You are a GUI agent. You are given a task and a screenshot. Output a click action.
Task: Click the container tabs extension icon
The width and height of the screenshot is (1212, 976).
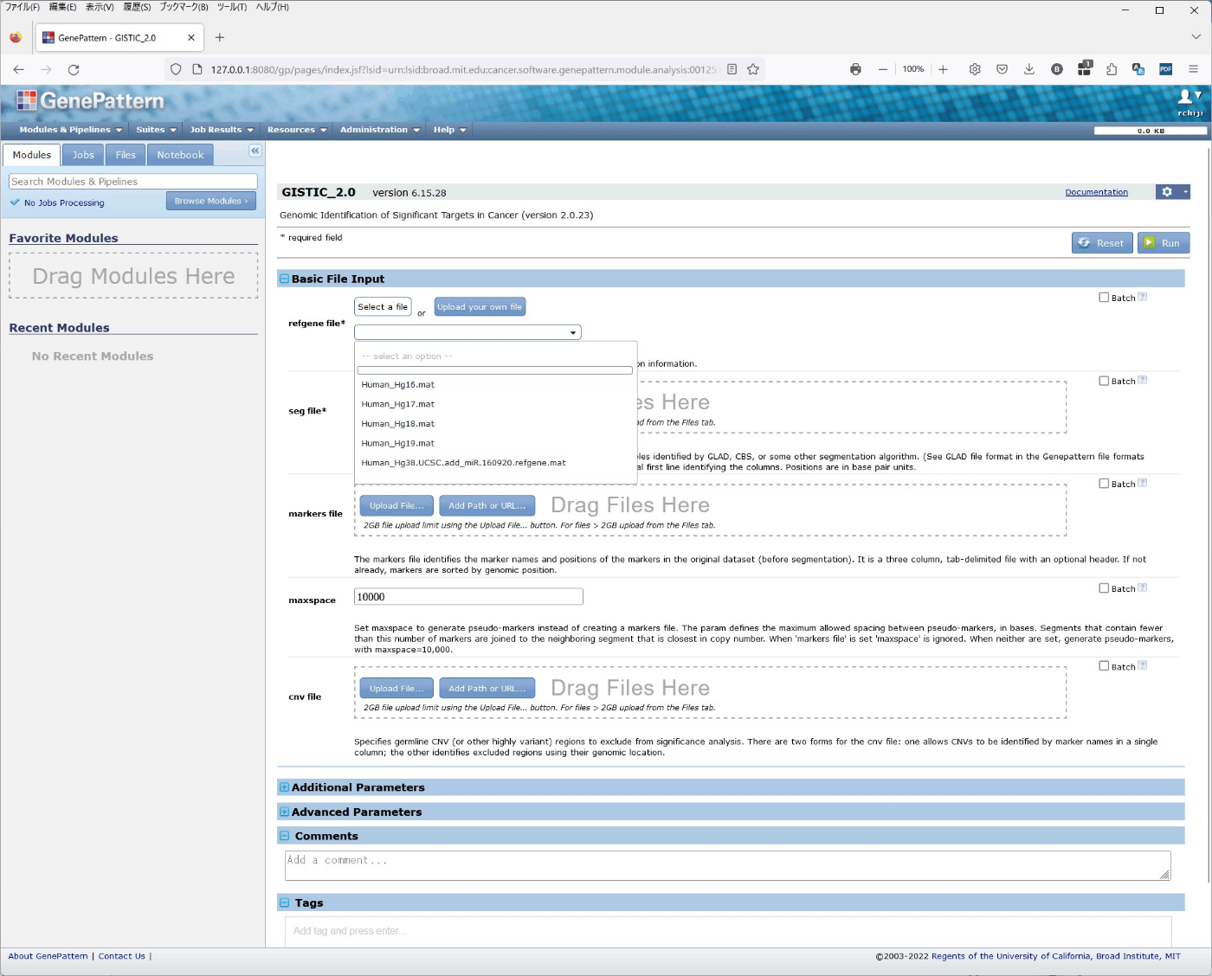(1085, 68)
